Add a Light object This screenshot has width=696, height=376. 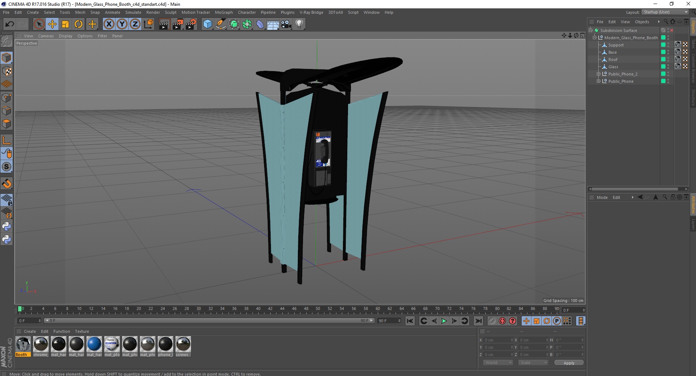point(299,24)
